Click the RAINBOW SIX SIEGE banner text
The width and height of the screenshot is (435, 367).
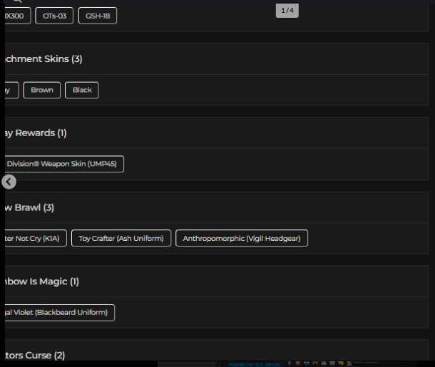(254, 364)
